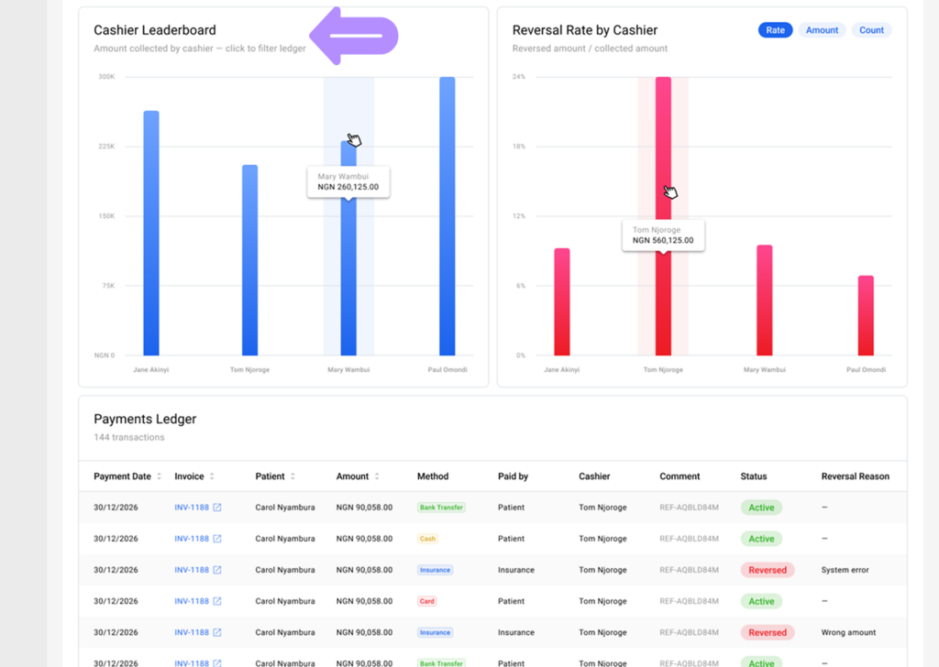Image resolution: width=939 pixels, height=667 pixels.
Task: Click 'NGN 560,125.00' in Tom Njoroge tooltip
Action: pyautogui.click(x=663, y=240)
